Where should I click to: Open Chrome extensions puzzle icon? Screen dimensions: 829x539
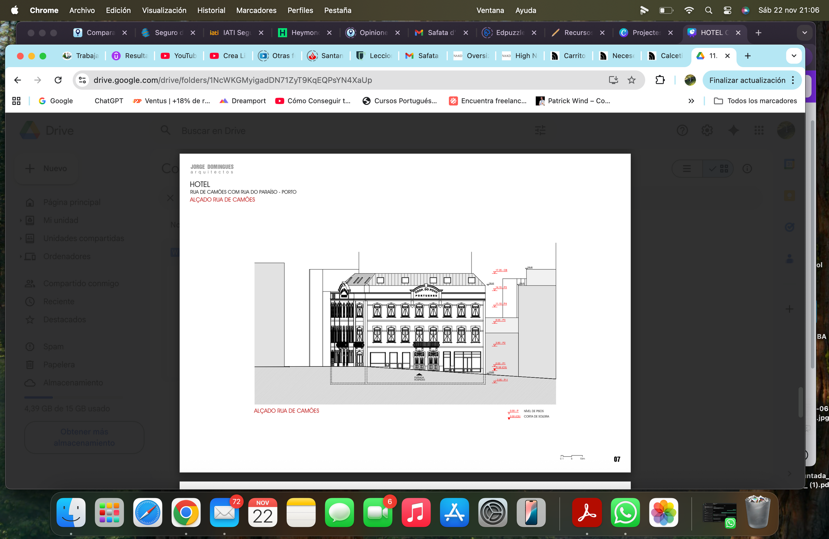[x=660, y=80]
